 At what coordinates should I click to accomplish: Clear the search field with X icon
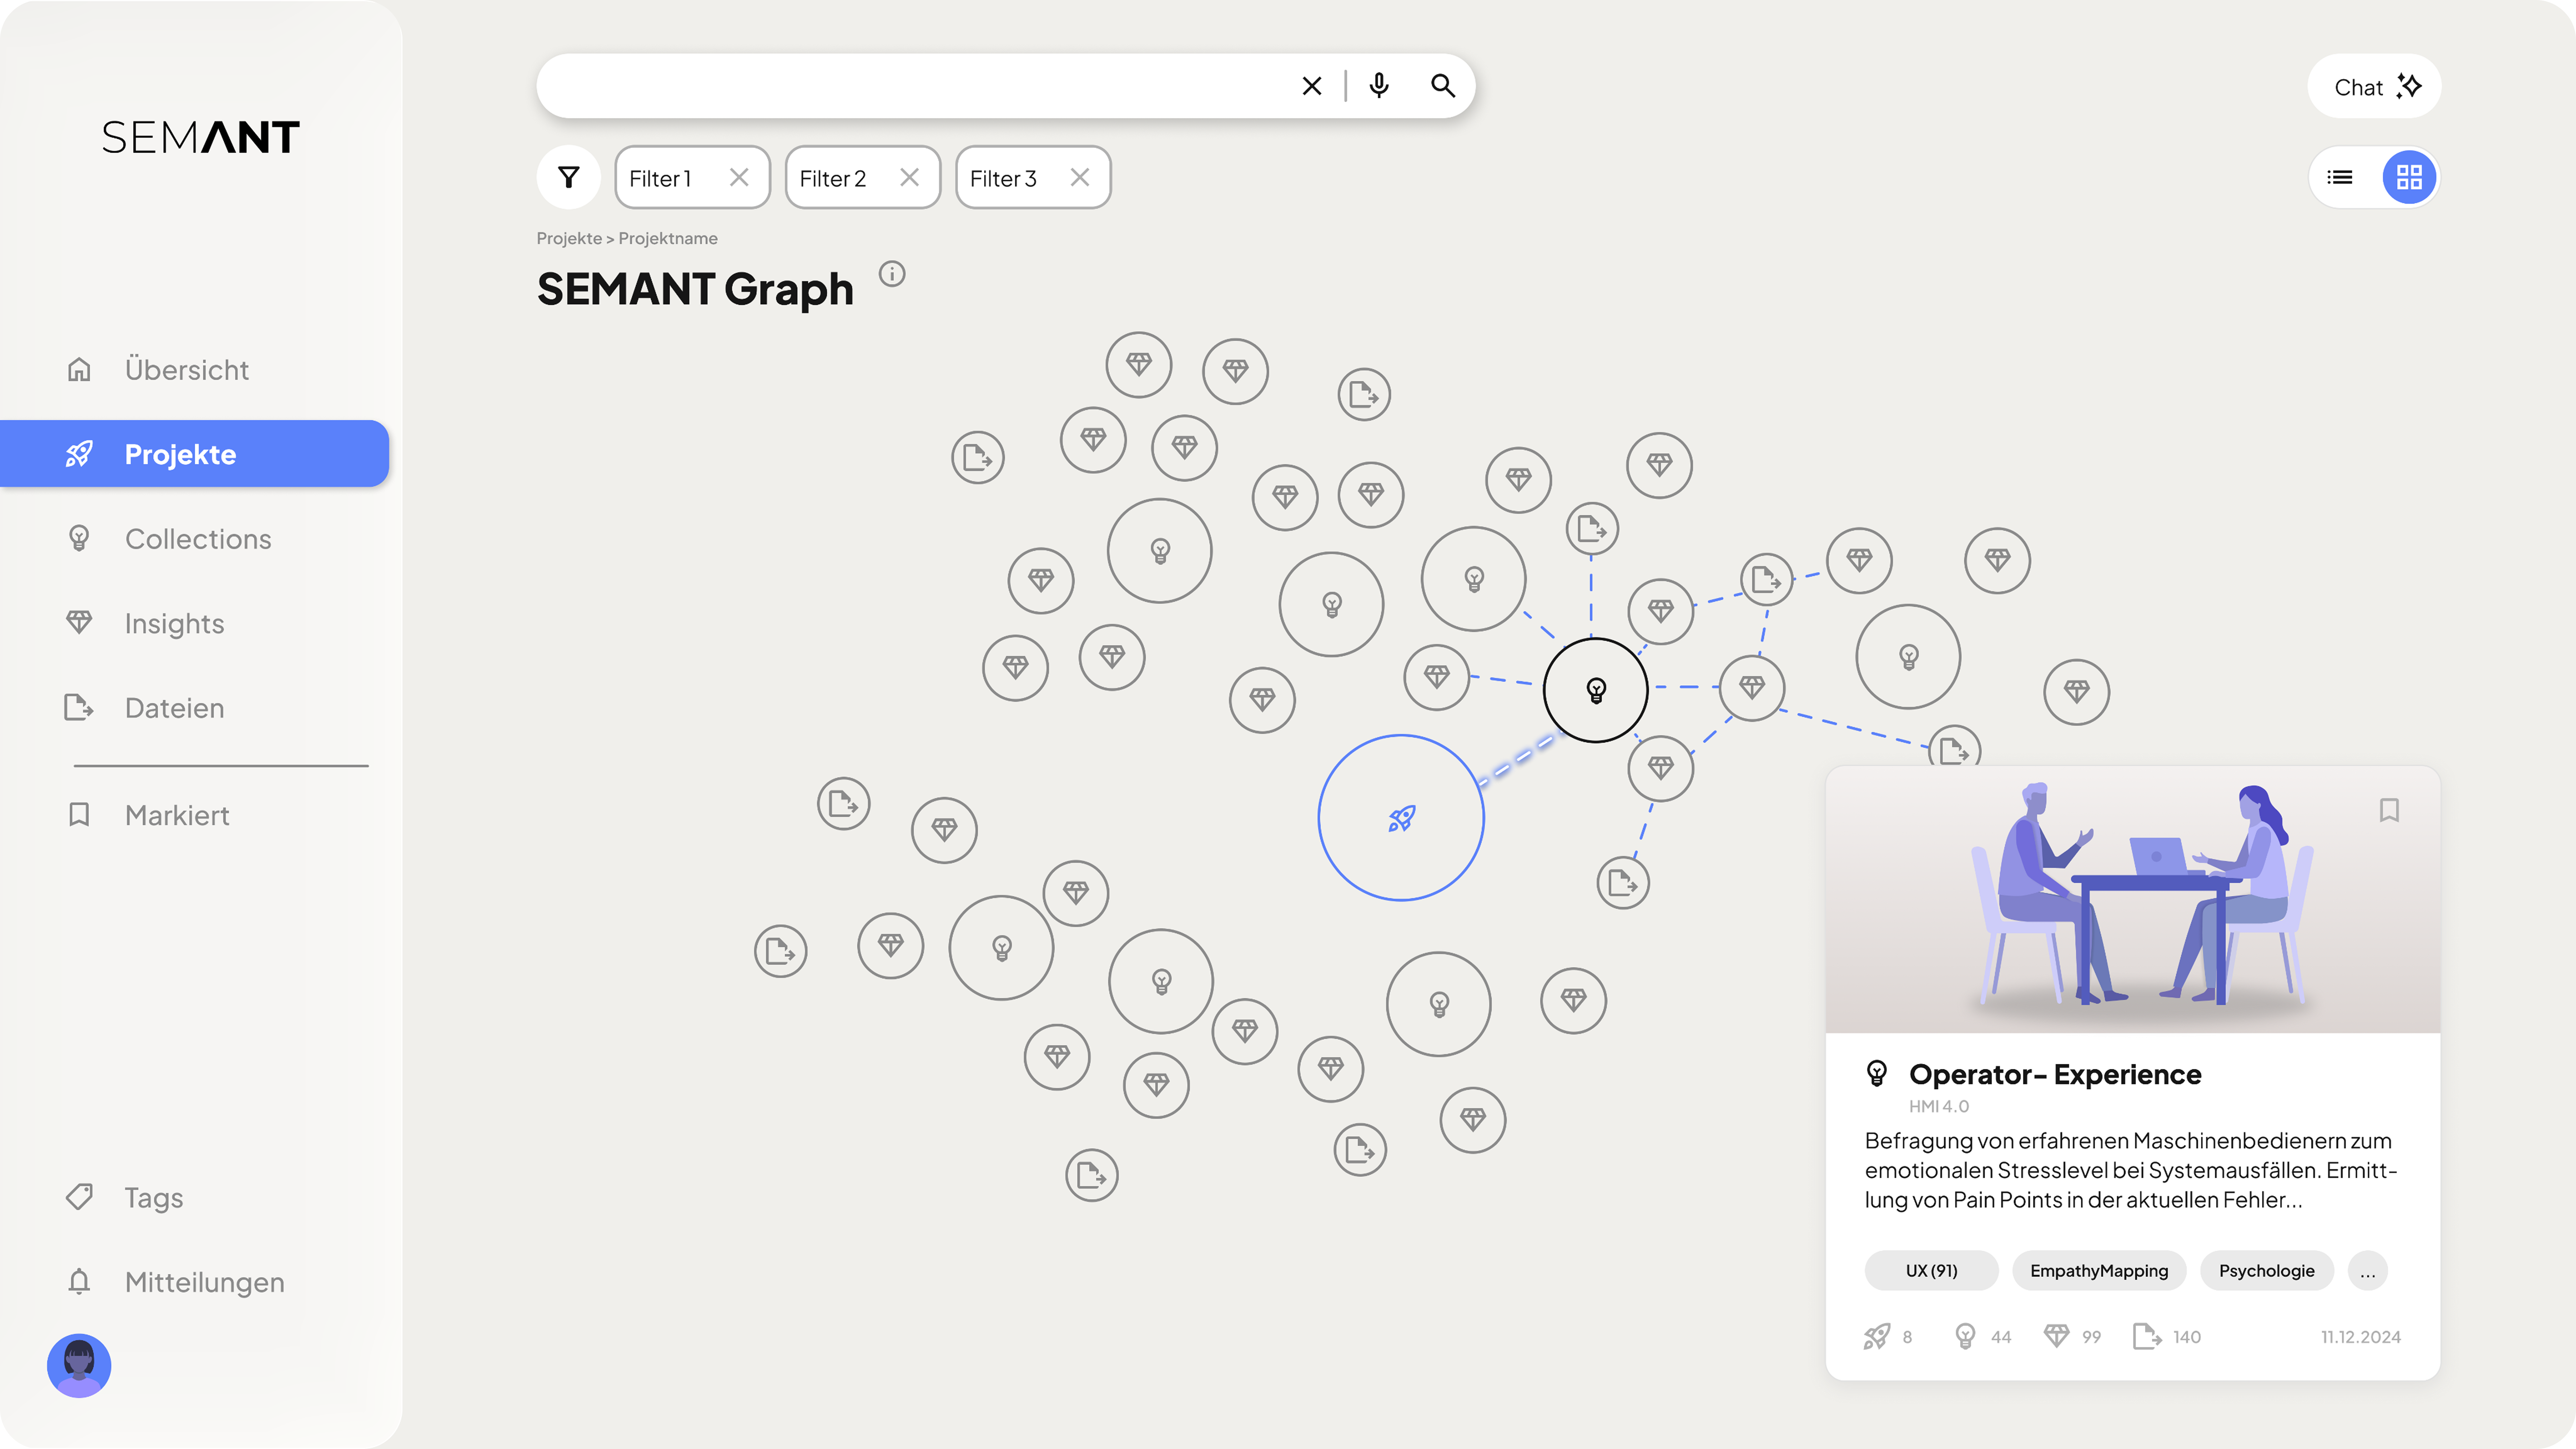(x=1312, y=86)
